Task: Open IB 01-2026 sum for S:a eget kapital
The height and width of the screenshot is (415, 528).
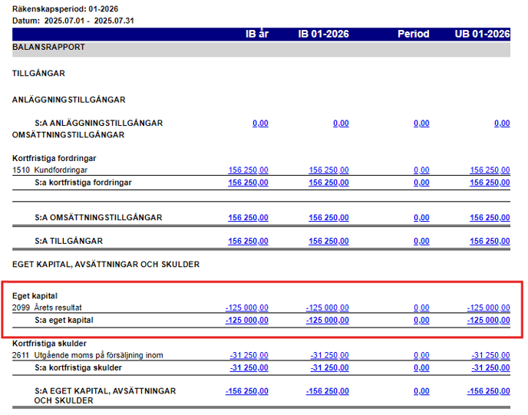Action: tap(327, 320)
